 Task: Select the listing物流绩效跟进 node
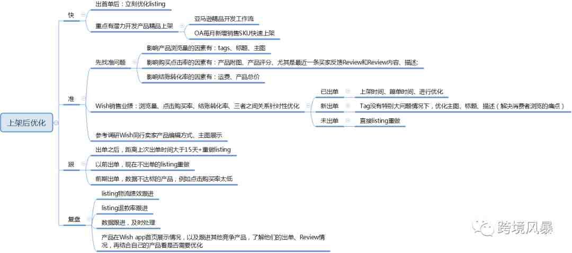click(x=128, y=193)
